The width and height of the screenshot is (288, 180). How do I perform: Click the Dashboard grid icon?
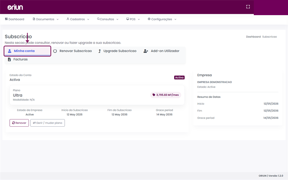[6, 19]
